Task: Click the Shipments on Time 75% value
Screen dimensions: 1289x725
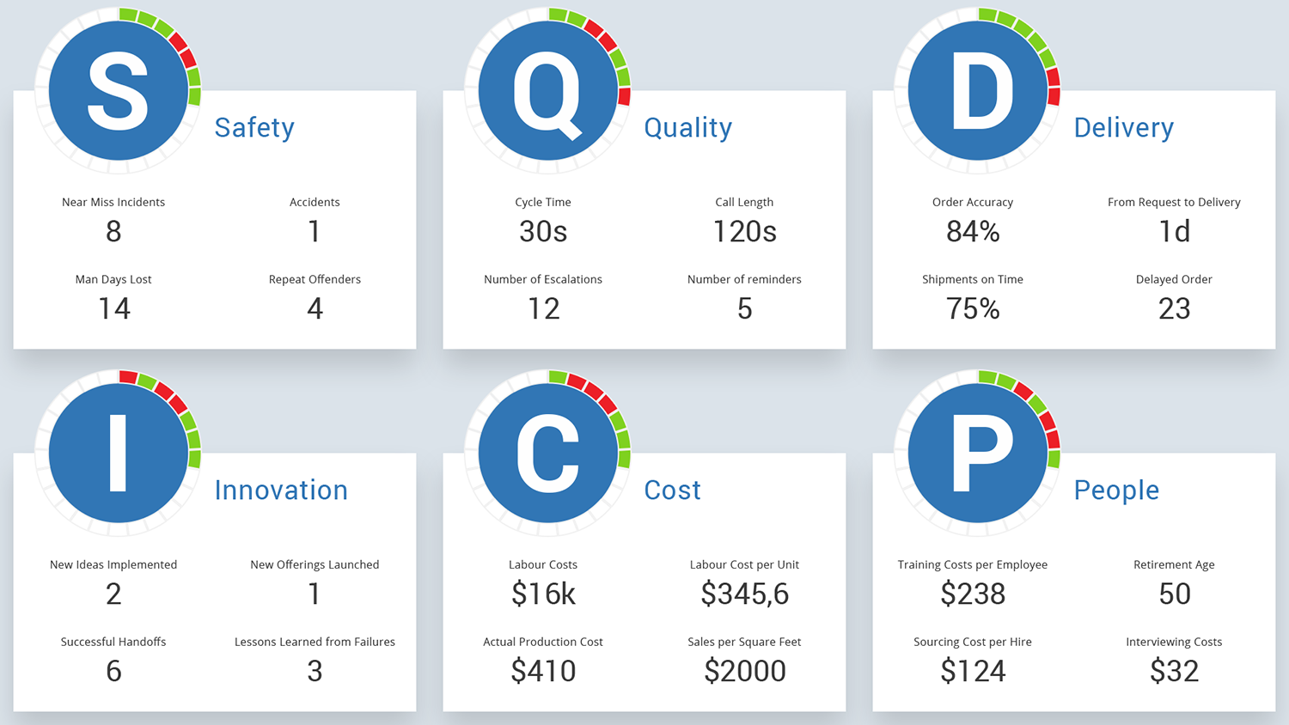Action: 973,308
